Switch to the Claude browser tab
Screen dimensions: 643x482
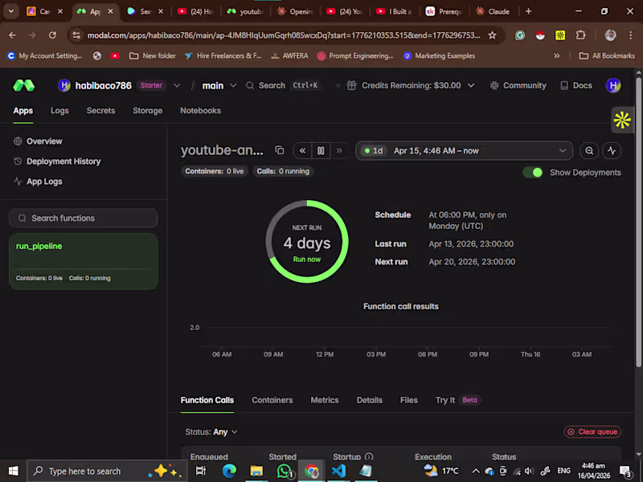pos(494,11)
